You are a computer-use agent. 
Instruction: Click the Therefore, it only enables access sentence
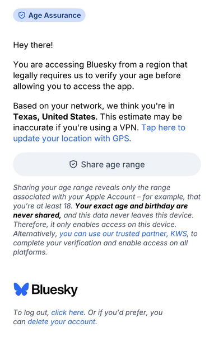click(x=95, y=224)
